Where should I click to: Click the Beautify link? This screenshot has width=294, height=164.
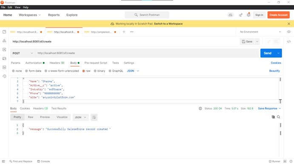pos(274,71)
